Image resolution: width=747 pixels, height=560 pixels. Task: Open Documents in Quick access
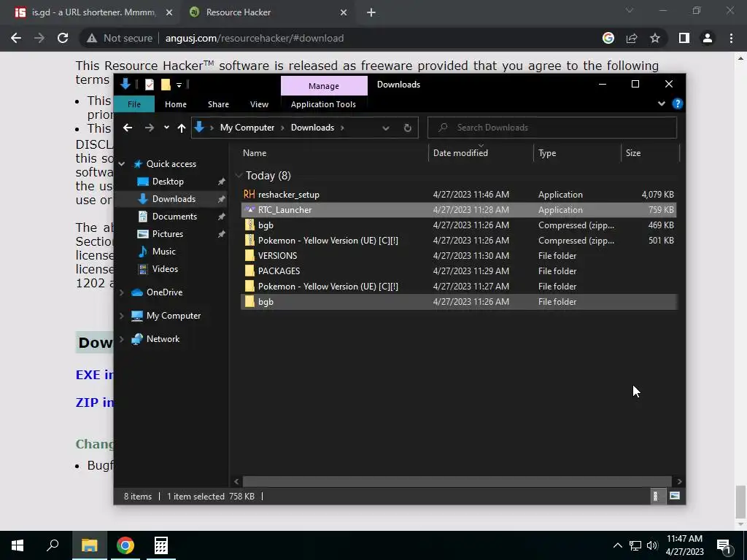pyautogui.click(x=174, y=216)
